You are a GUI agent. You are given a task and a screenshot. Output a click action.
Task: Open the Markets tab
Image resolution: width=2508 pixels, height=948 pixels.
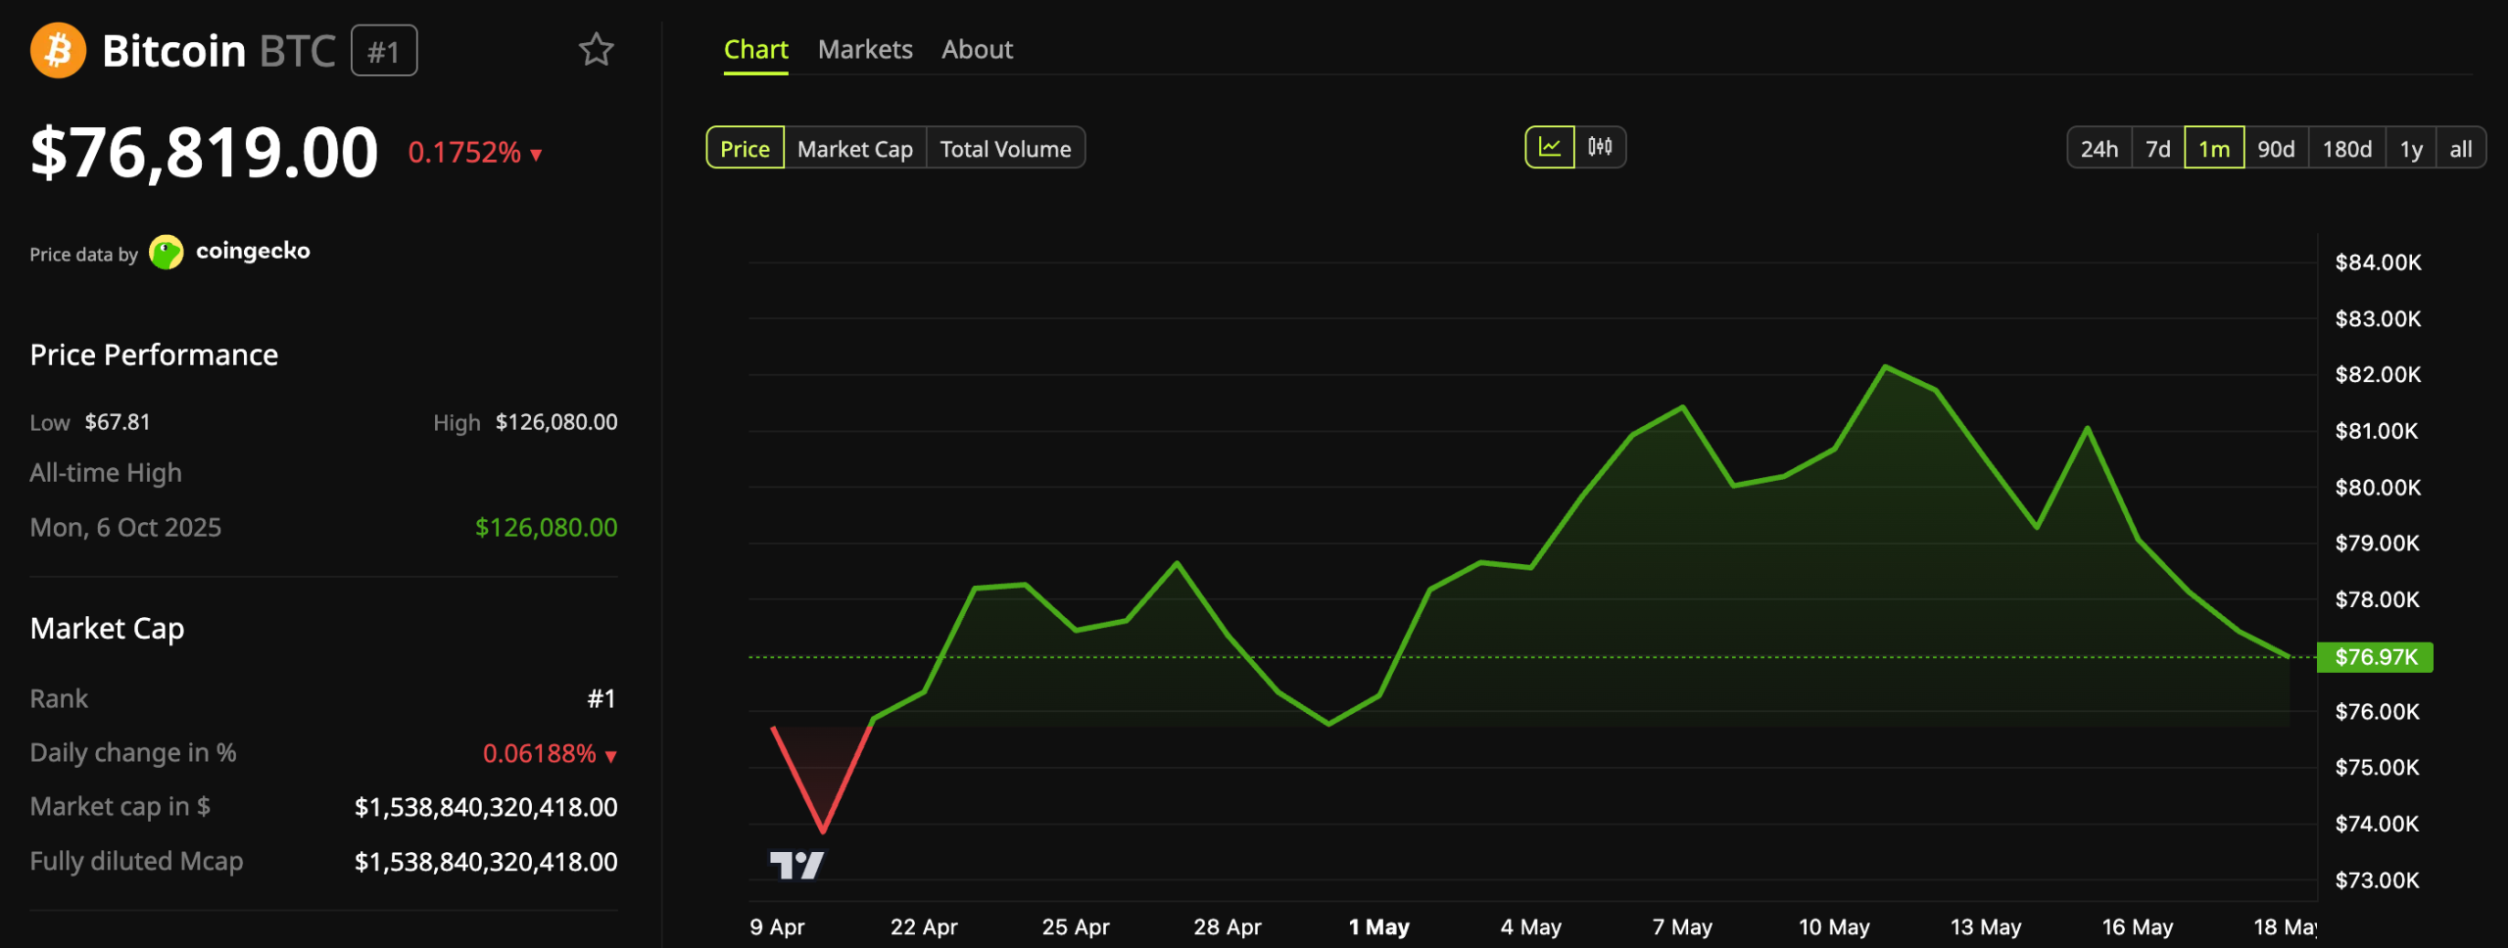coord(865,50)
